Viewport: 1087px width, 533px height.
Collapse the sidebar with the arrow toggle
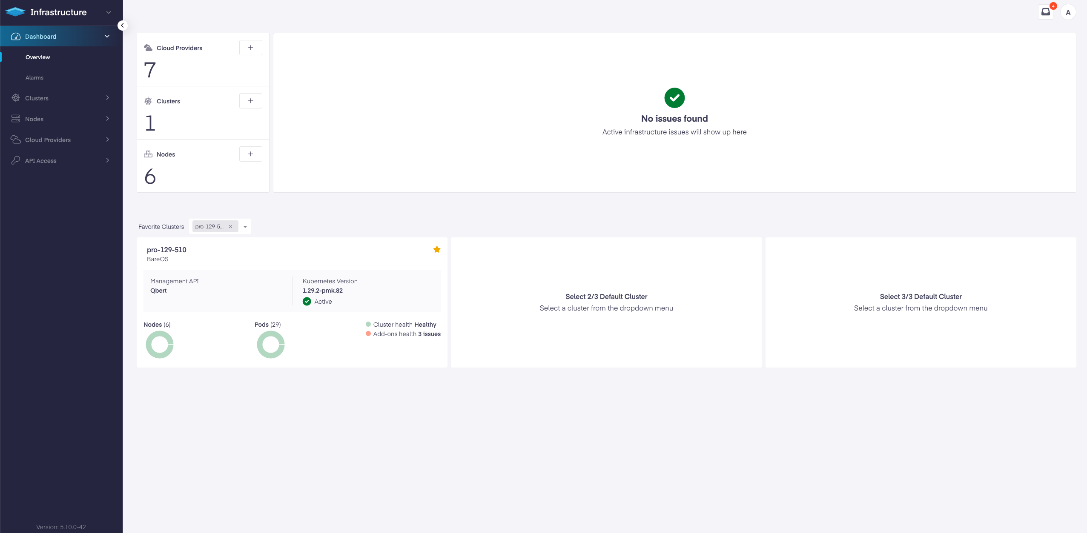(x=123, y=25)
